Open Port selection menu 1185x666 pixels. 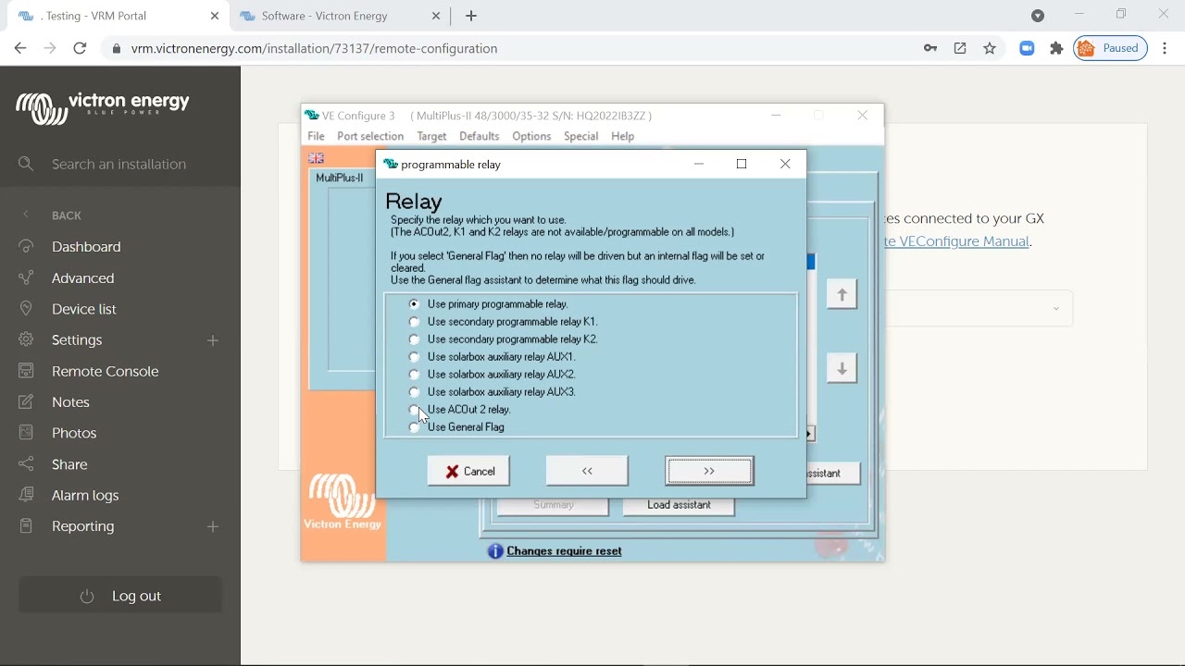point(370,136)
